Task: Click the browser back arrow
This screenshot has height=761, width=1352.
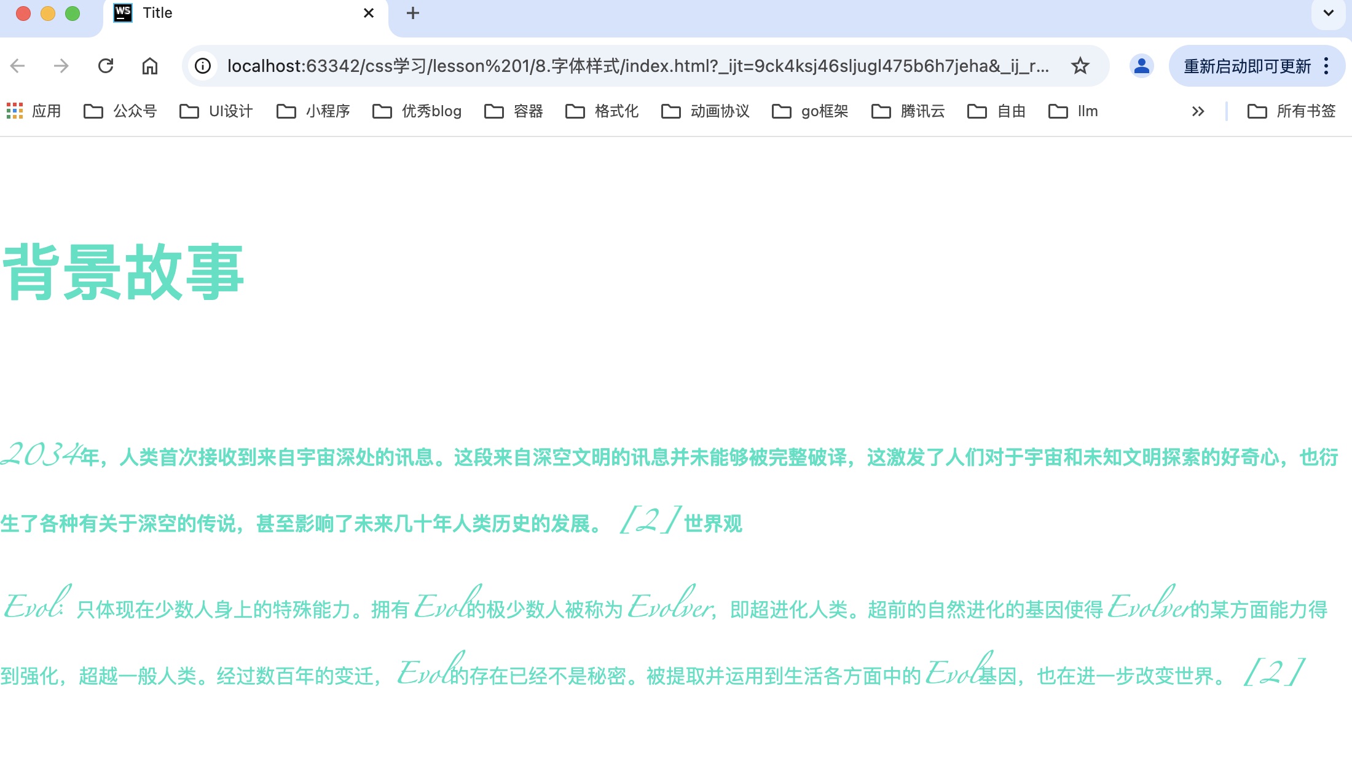Action: (x=18, y=66)
